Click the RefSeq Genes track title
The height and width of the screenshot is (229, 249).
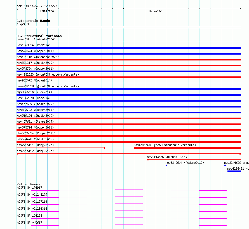pyautogui.click(x=28, y=184)
